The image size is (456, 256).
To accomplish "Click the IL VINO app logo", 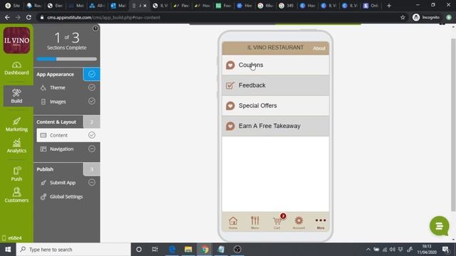I will click(x=16, y=41).
